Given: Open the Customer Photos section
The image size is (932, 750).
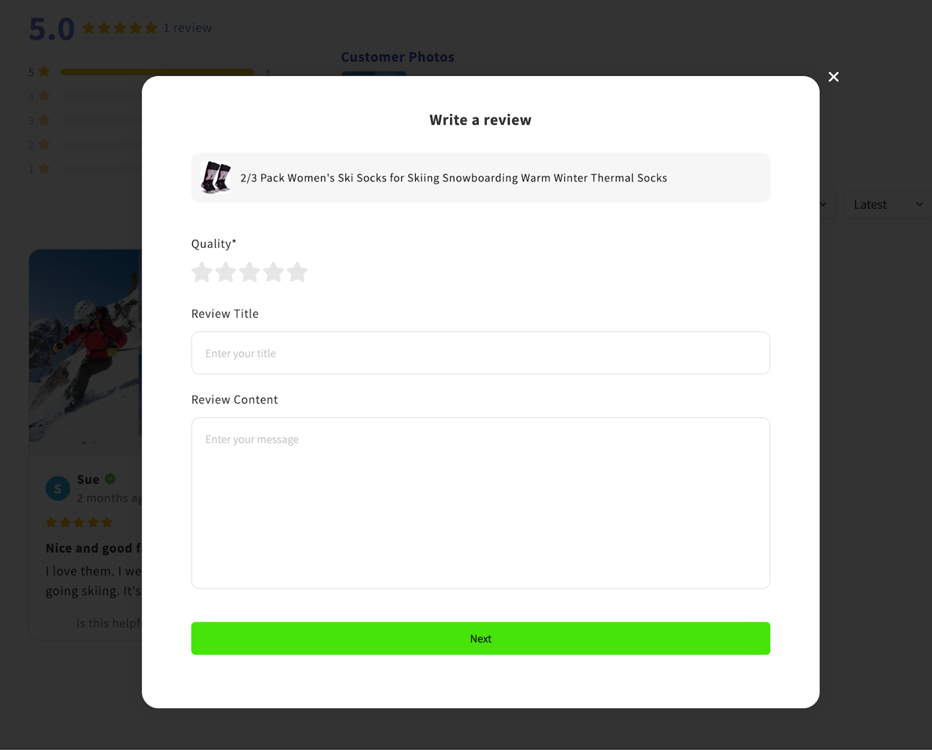Looking at the screenshot, I should pyautogui.click(x=397, y=57).
